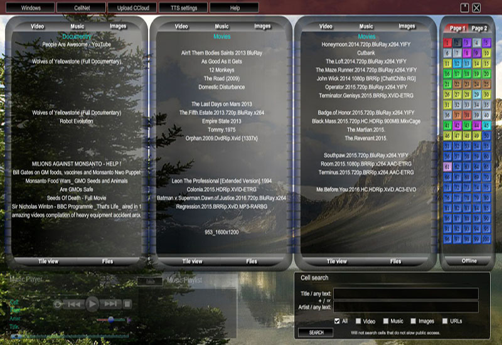Image resolution: width=502 pixels, height=345 pixels.
Task: Select red cell number 1
Action: point(447,43)
